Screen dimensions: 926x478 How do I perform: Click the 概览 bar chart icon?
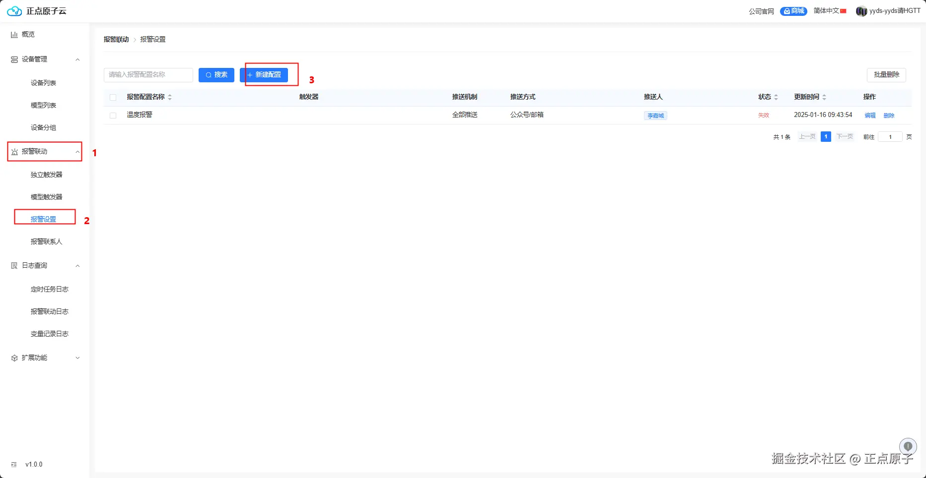pyautogui.click(x=14, y=35)
